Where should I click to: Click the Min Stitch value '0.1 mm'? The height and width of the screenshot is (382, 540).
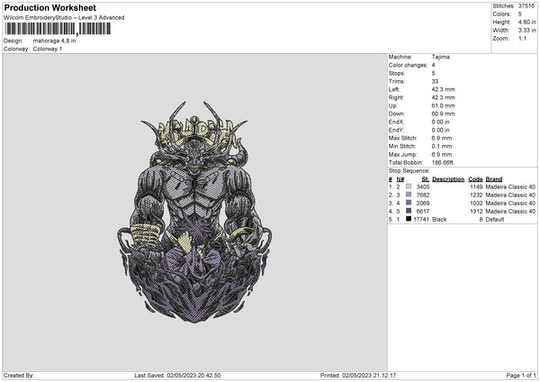coord(442,146)
